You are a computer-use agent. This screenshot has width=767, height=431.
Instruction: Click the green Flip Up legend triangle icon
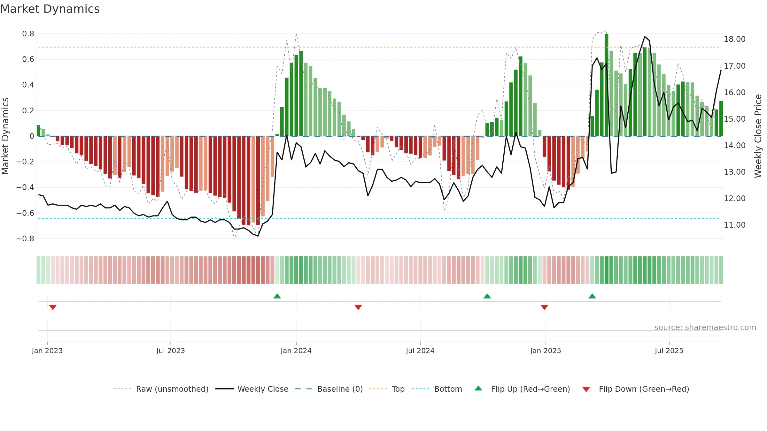pyautogui.click(x=478, y=388)
